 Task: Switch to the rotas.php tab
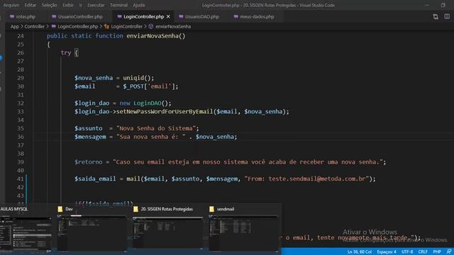[x=26, y=16]
